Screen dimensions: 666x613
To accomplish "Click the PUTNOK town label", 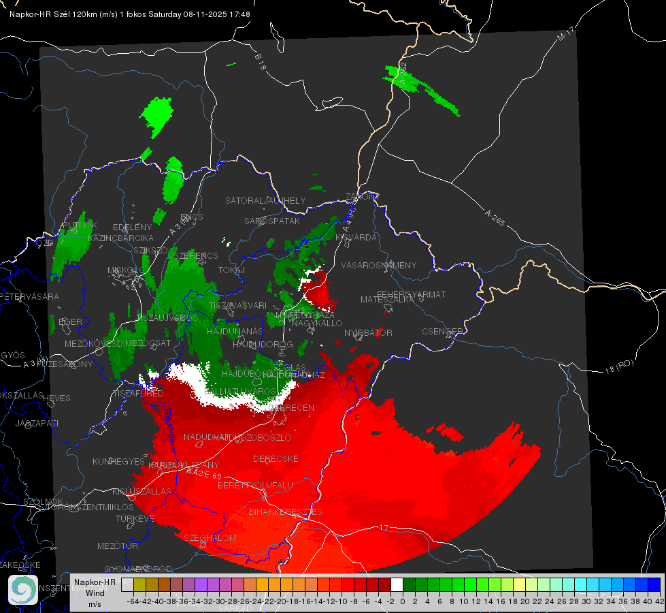I will click(80, 225).
